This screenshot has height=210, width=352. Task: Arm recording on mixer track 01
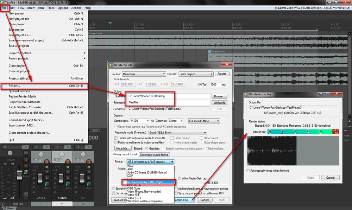tap(89, 162)
